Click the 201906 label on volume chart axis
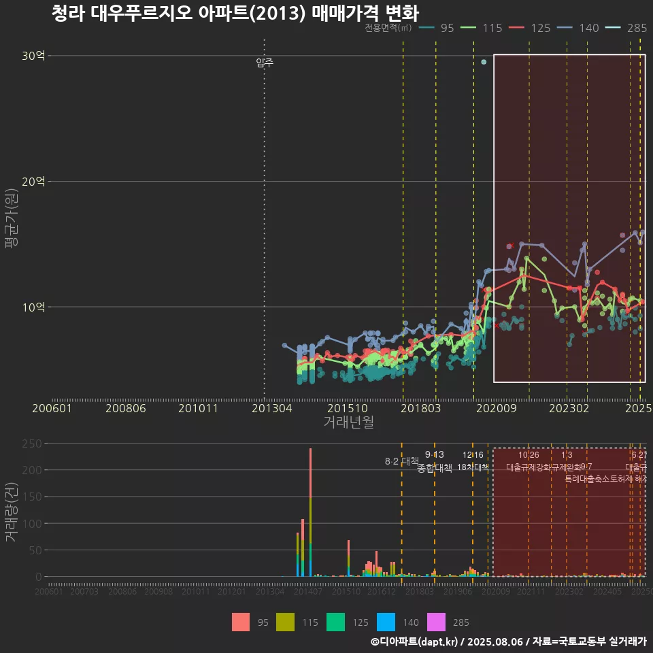The height and width of the screenshot is (653, 653). pos(458,591)
